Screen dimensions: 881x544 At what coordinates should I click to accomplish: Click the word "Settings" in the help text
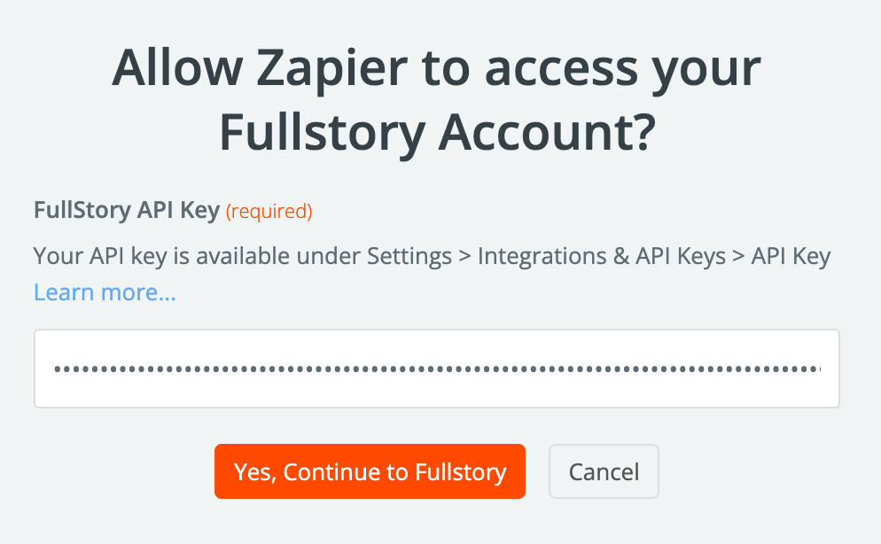[x=409, y=257]
